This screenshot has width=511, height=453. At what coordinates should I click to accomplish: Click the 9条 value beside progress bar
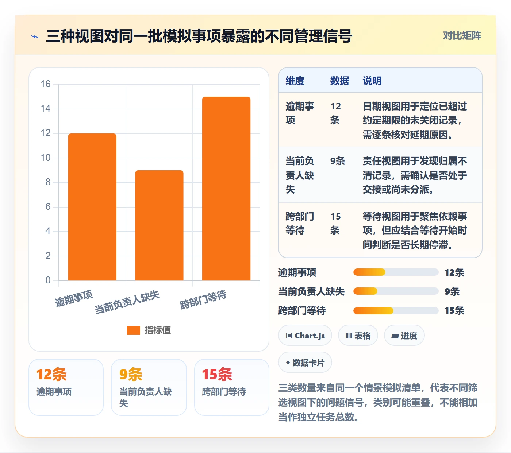pyautogui.click(x=452, y=291)
